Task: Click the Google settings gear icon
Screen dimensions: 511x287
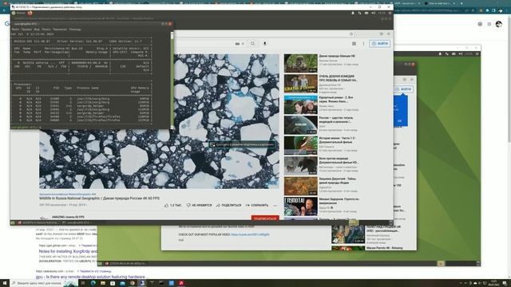Action: pos(480,24)
